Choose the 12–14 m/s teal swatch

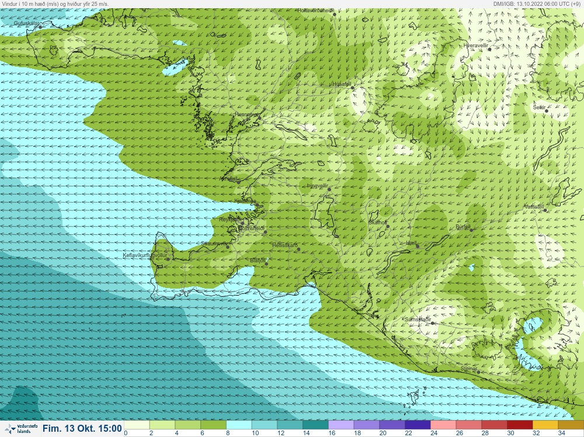290,425
